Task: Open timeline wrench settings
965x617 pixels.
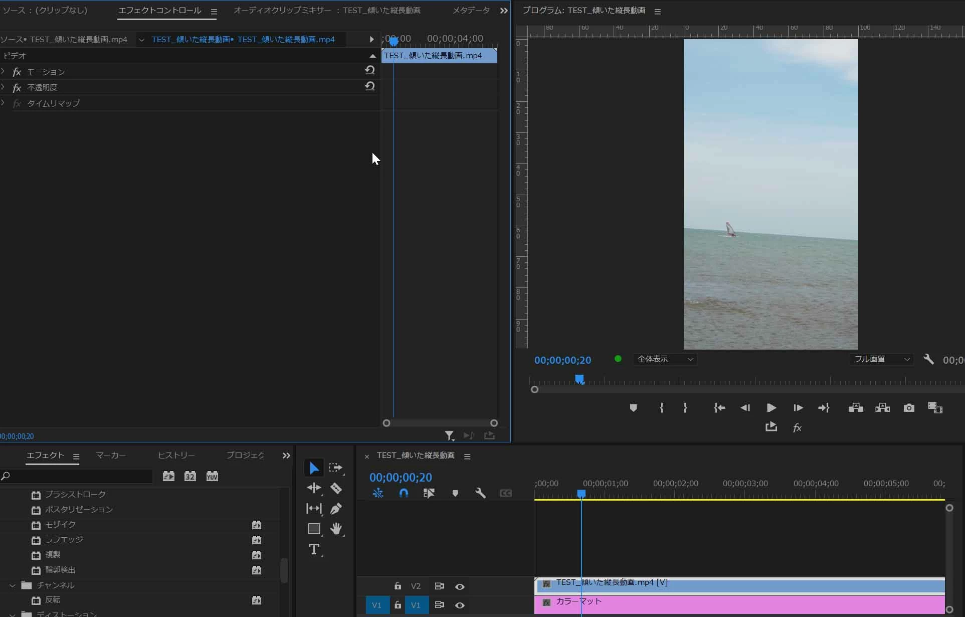Action: click(480, 493)
